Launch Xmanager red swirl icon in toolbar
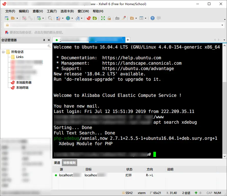The height and width of the screenshot is (196, 227). (89, 18)
